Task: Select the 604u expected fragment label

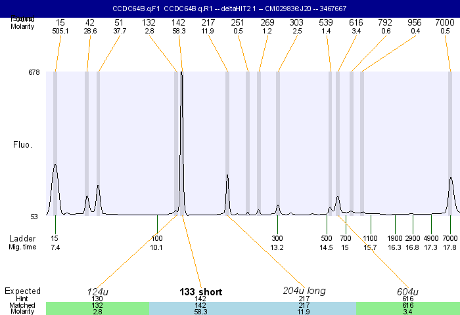Action: (407, 291)
